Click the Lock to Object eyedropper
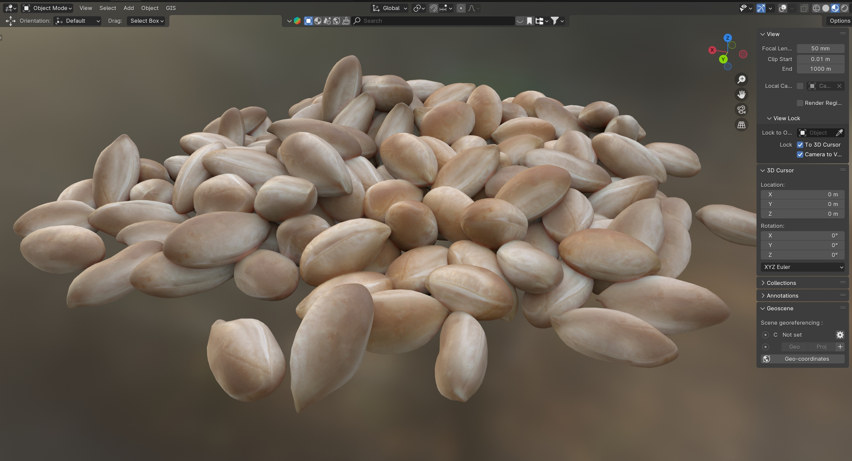Viewport: 852px width, 461px height. point(839,133)
